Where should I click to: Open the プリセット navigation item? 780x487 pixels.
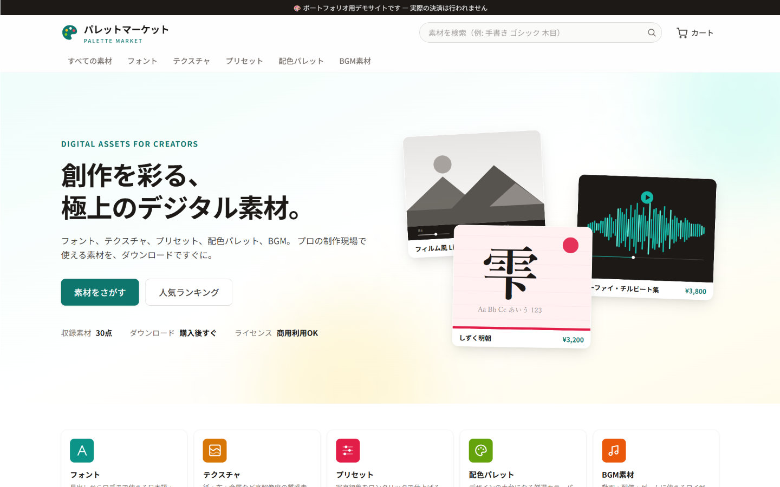(x=244, y=61)
